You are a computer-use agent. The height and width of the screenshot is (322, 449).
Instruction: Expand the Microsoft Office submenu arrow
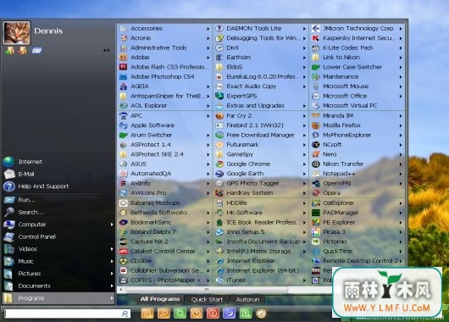[x=401, y=97]
